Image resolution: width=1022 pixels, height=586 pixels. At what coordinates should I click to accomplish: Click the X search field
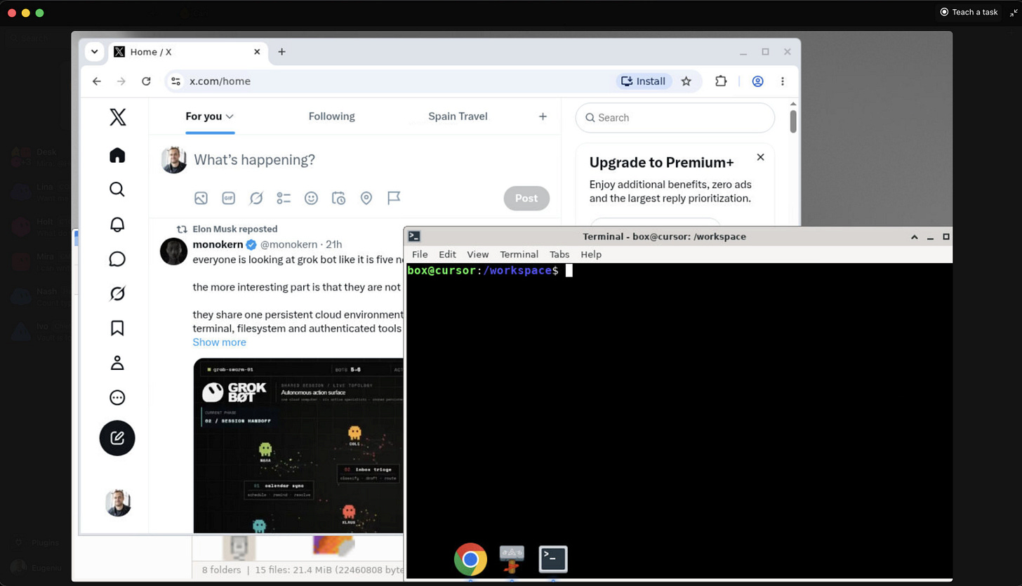(x=675, y=118)
